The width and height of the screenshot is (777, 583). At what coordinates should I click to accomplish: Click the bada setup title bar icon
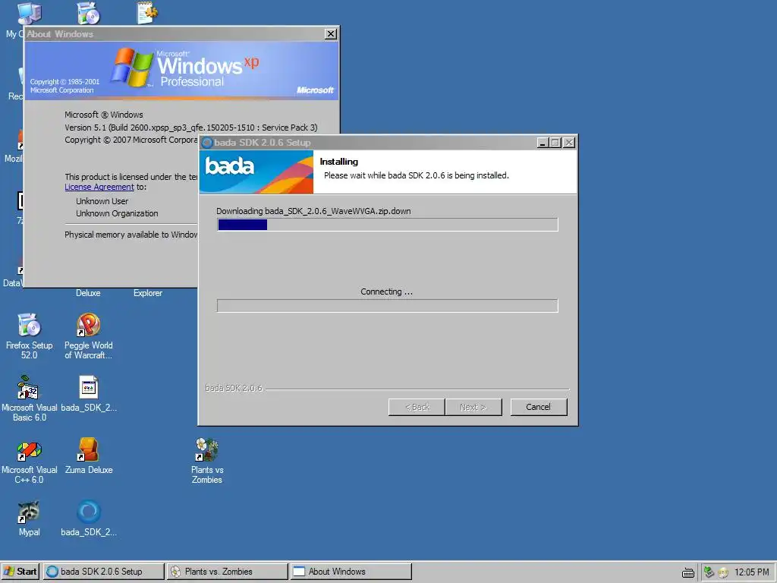click(207, 143)
